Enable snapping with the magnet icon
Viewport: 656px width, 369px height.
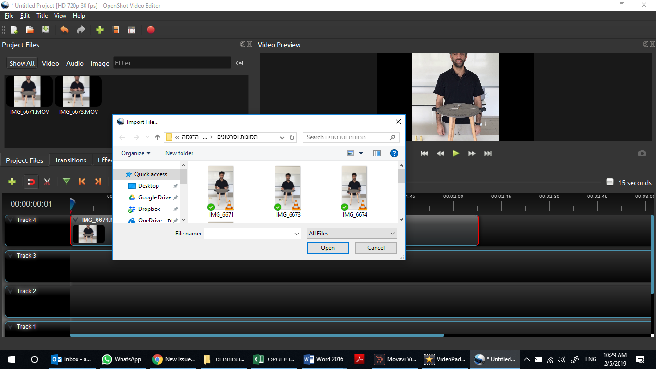tap(31, 182)
